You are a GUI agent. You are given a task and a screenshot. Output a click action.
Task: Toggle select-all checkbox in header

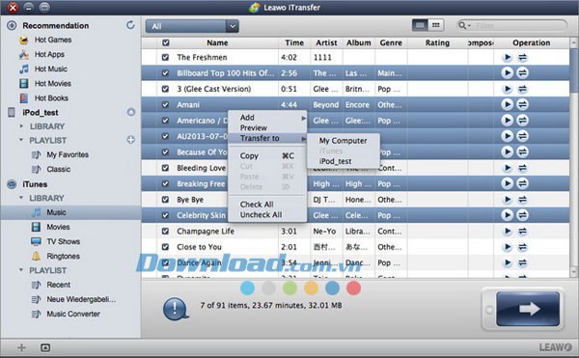[x=166, y=42]
